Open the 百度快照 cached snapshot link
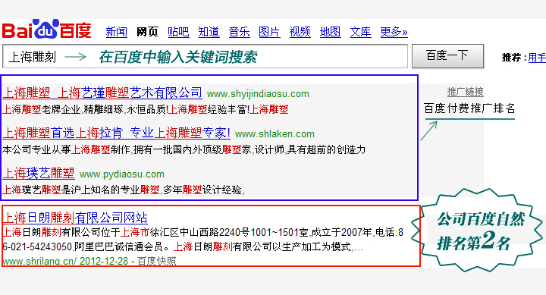The height and width of the screenshot is (295, 546). click(157, 261)
